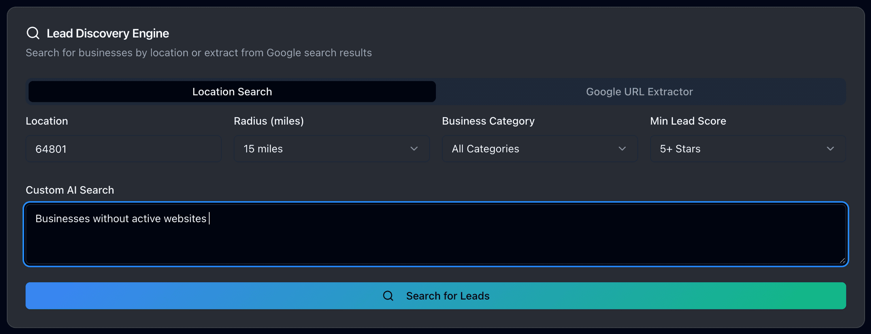Image resolution: width=871 pixels, height=334 pixels.
Task: Click the magnifier icon in Search for Leads
Action: point(388,296)
